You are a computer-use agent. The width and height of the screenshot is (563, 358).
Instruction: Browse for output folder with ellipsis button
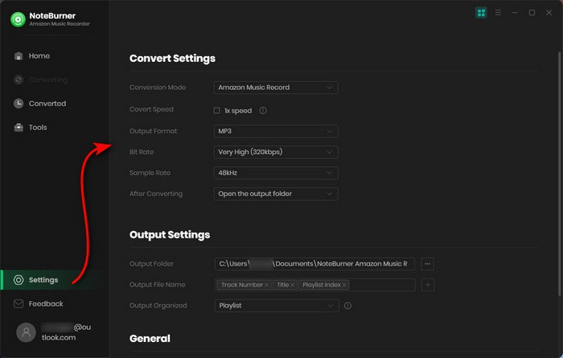(x=427, y=264)
